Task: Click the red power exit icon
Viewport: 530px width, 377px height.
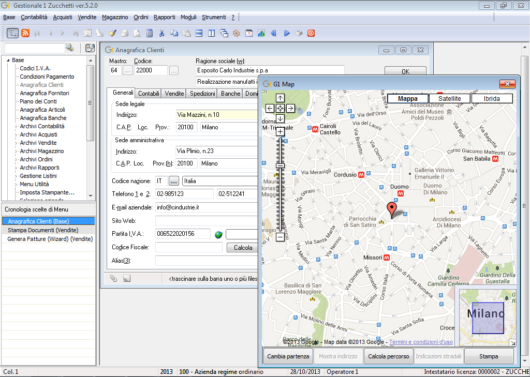Action: [x=311, y=33]
